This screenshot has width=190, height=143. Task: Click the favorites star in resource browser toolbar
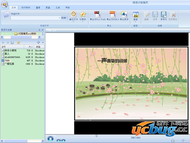click(x=18, y=42)
